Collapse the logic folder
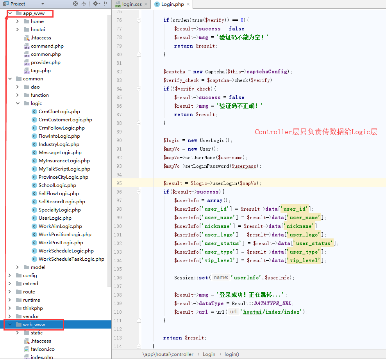The image size is (386, 359). [x=17, y=103]
